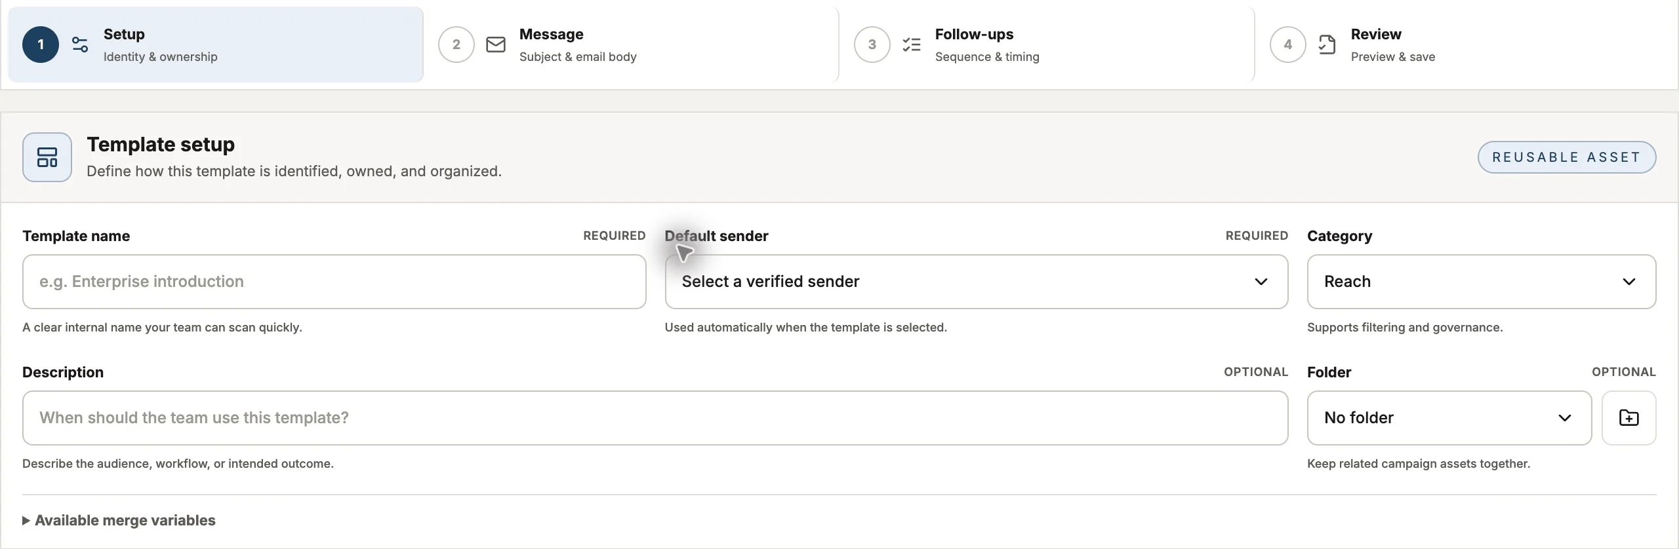The height and width of the screenshot is (549, 1679).
Task: Go to the Review step
Action: click(1463, 45)
